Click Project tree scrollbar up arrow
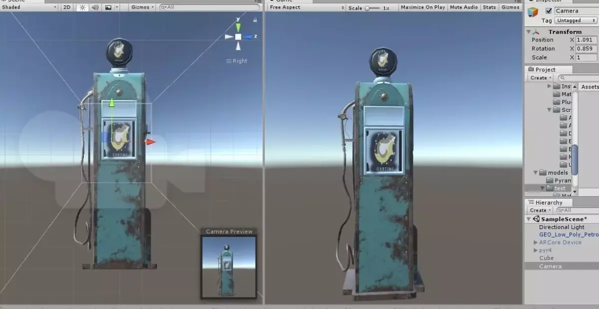Image resolution: width=599 pixels, height=309 pixels. pos(575,86)
